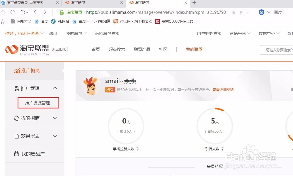Click the 退出 logout link

(x=53, y=33)
